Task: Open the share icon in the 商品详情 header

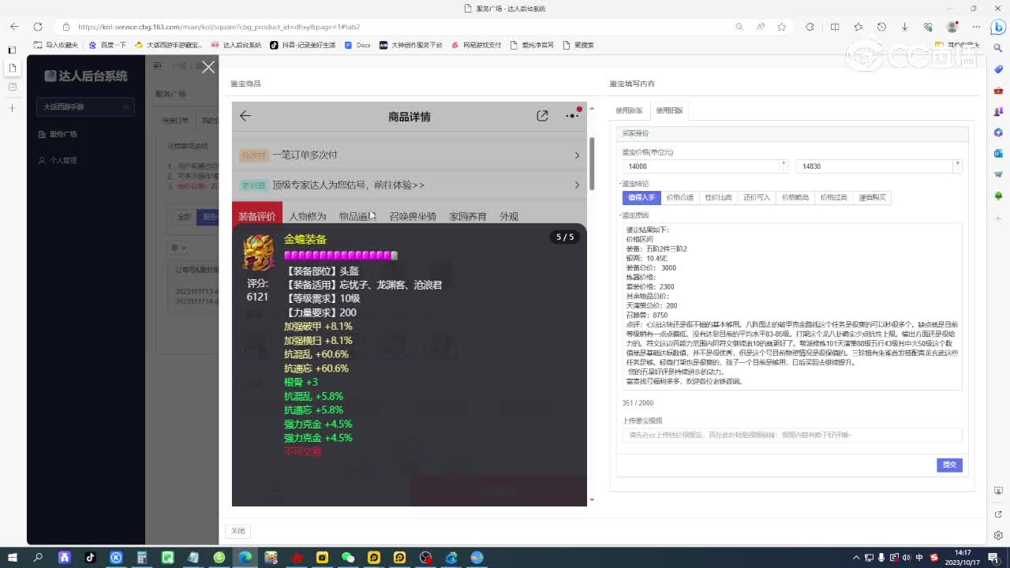Action: 542,116
